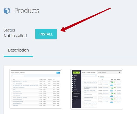137x114 pixels.
Task: Select Feed icon in preview sidebar
Action: click(x=73, y=77)
